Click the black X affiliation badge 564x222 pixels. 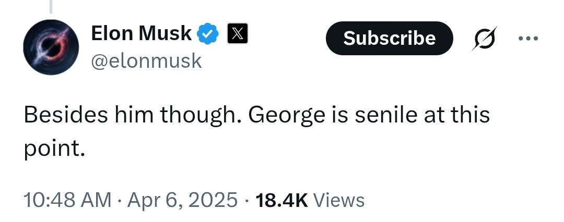pos(238,33)
